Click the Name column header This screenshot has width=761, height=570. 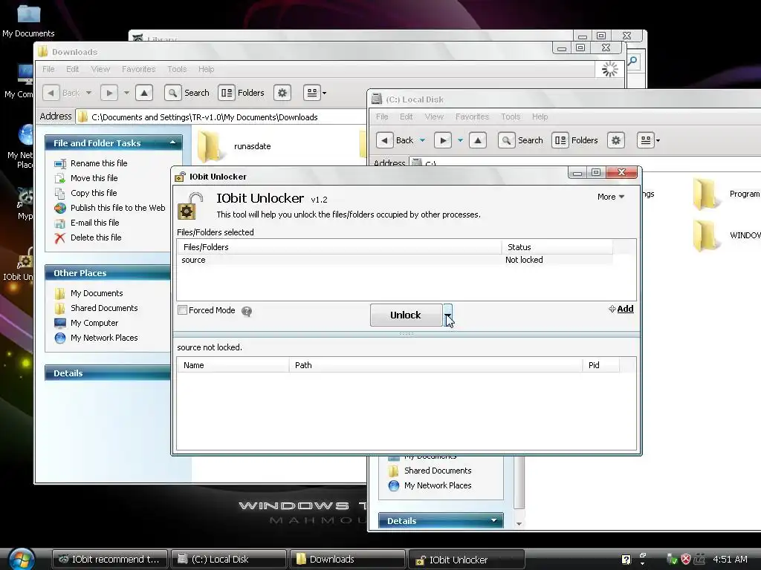click(233, 365)
